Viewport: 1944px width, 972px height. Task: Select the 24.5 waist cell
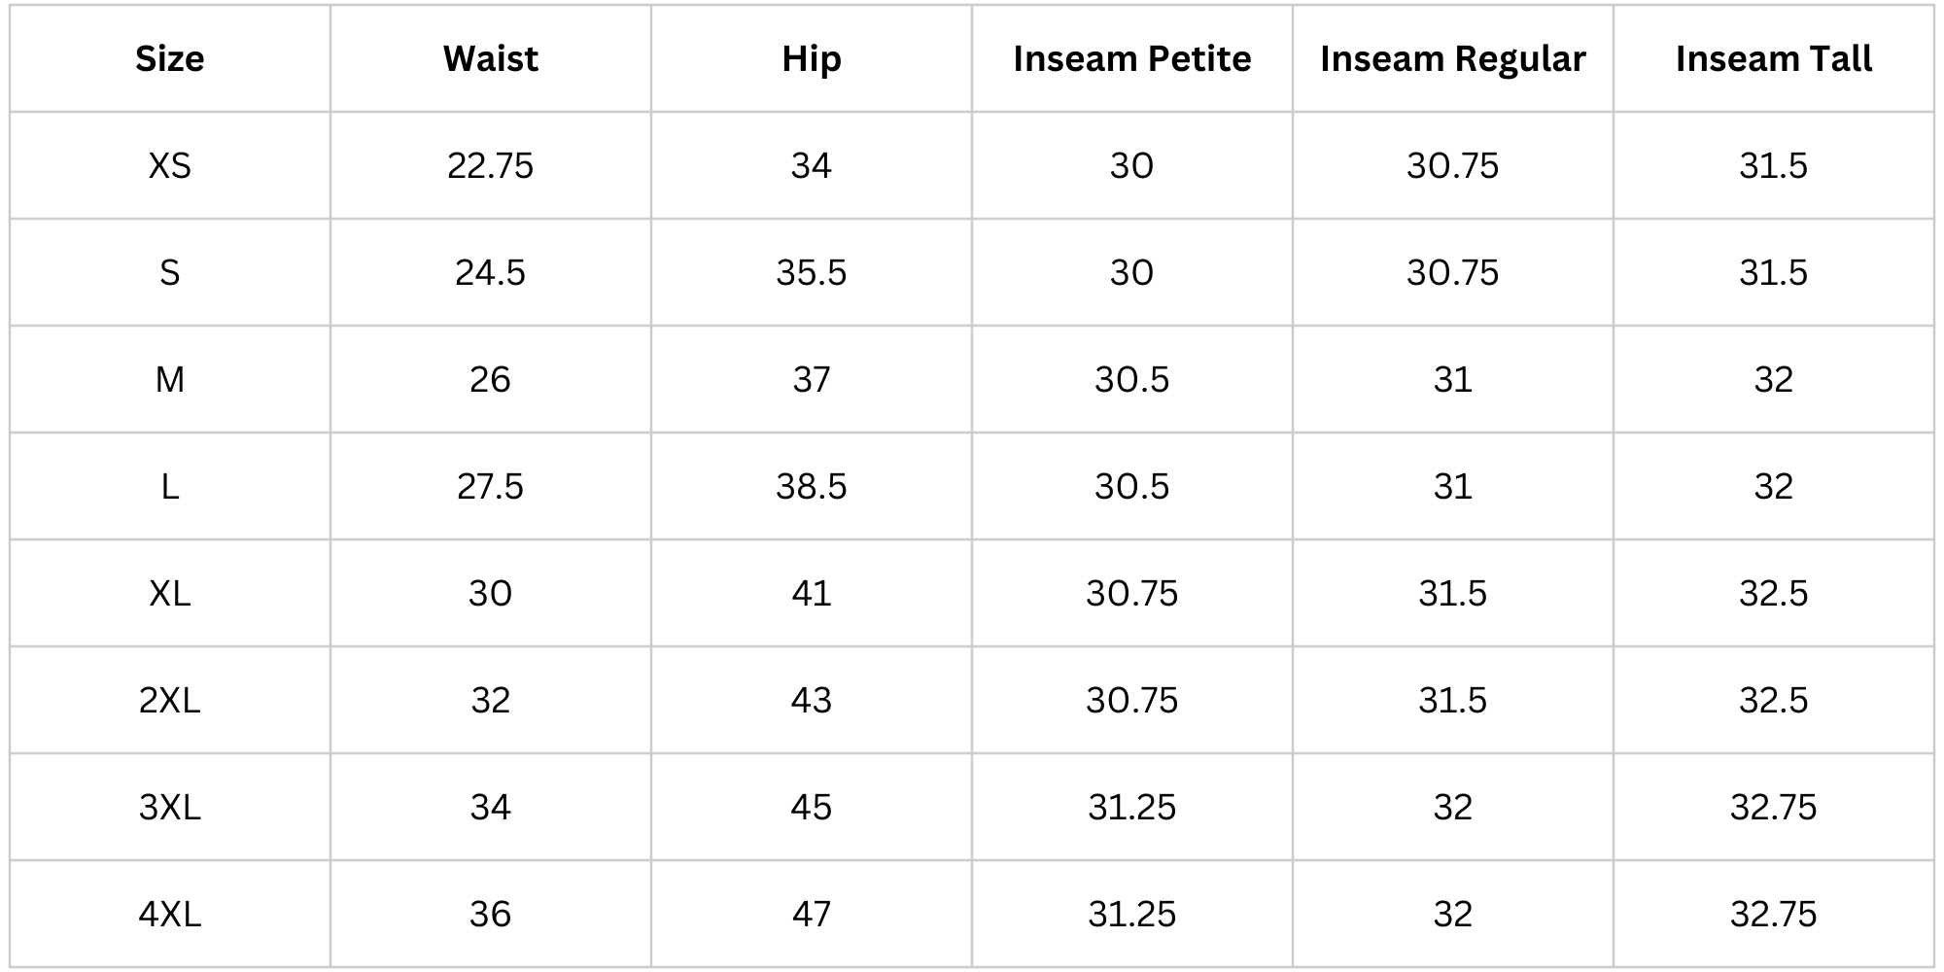(x=490, y=273)
